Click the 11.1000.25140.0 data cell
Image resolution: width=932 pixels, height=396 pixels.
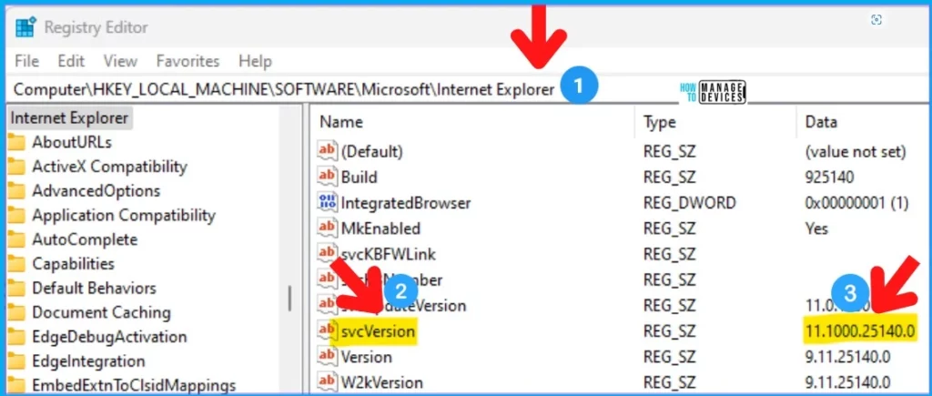click(x=859, y=330)
